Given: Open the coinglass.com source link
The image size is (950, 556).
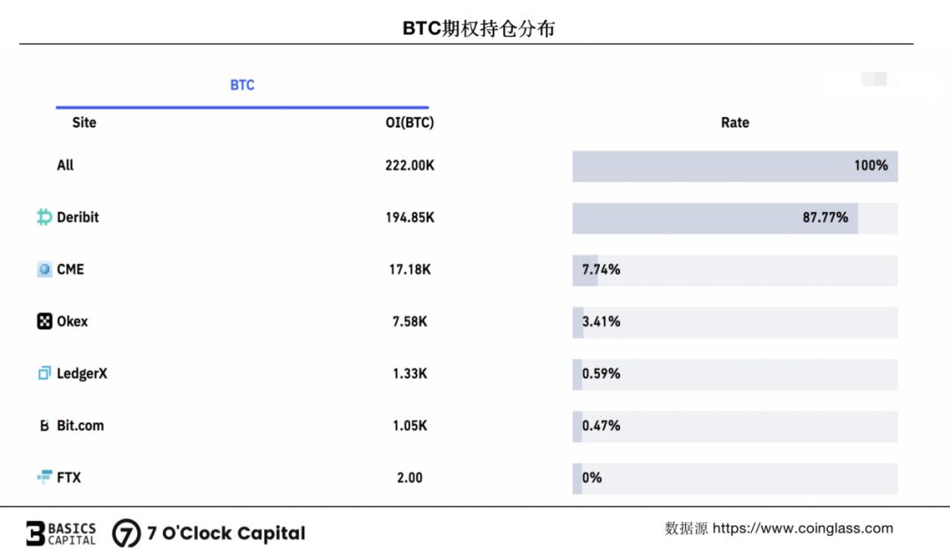Looking at the screenshot, I should 802,529.
